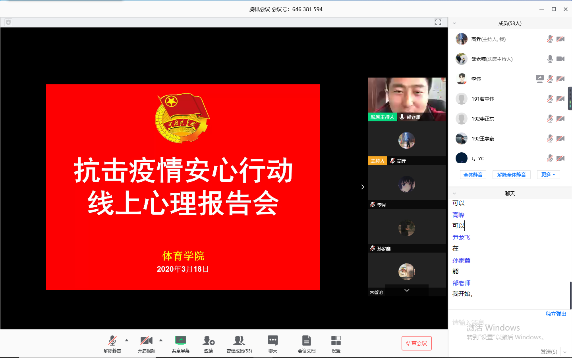The image size is (572, 358).
Task: Turn on camera with 开启视频
Action: 147,344
